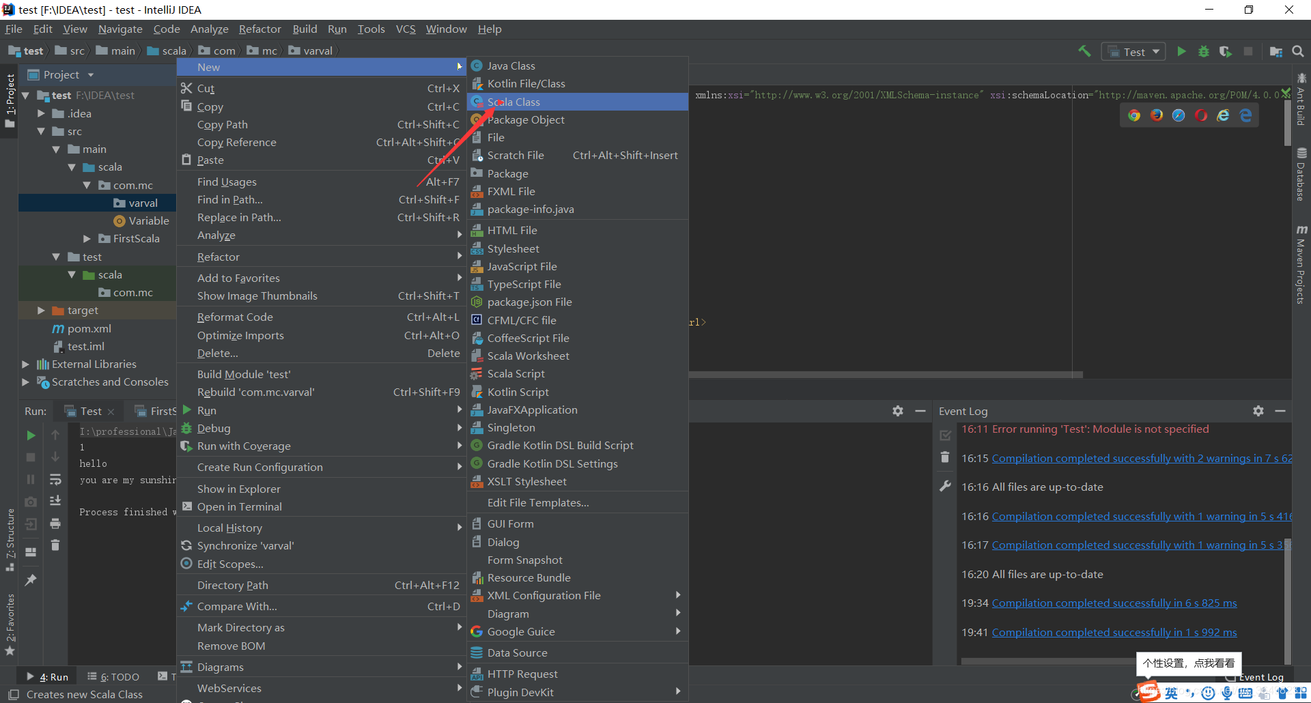Clear all Event Log entries trash icon
This screenshot has height=703, width=1311.
[x=945, y=457]
